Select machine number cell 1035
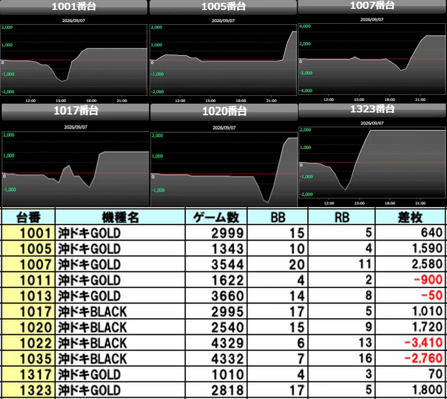 pos(28,358)
